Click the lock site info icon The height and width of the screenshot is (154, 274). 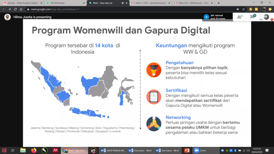click(28, 9)
